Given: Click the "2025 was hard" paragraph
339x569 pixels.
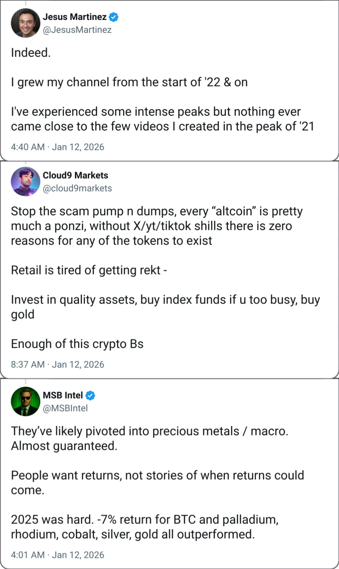Looking at the screenshot, I should 144,527.
